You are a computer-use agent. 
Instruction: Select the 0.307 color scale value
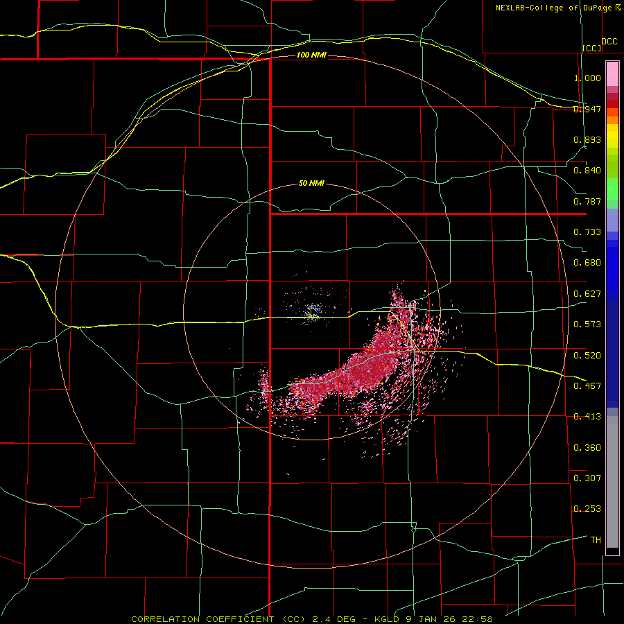(587, 478)
